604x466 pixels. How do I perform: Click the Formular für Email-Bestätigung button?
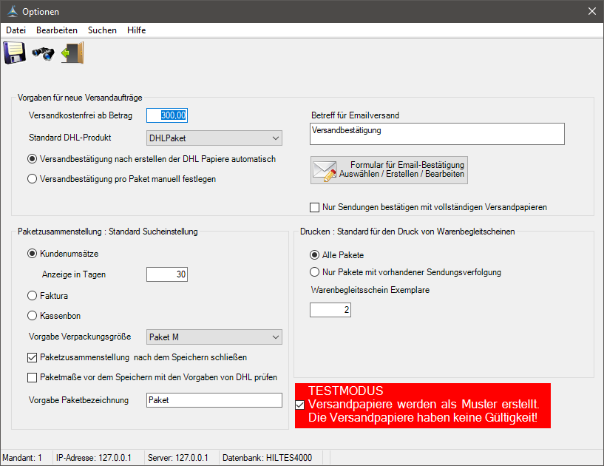click(x=390, y=169)
